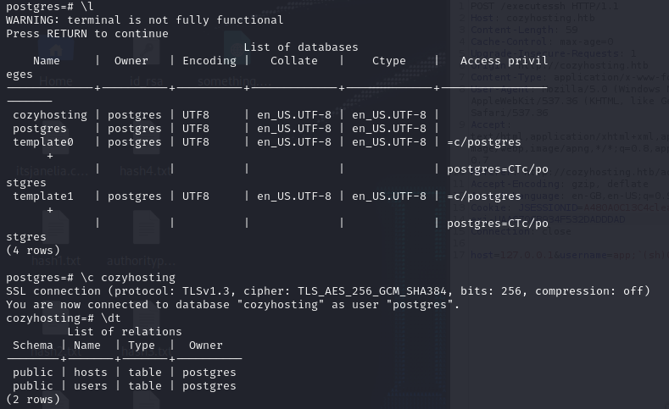Select the hash3.txt file label

point(146,351)
